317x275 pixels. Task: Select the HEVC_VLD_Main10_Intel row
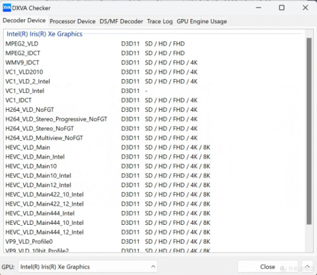point(154,176)
